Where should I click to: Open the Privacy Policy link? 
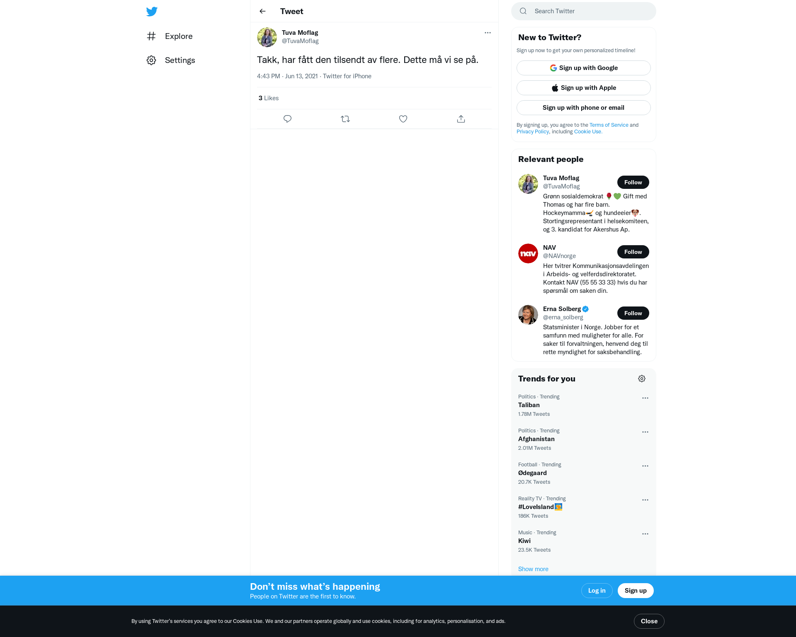(533, 132)
